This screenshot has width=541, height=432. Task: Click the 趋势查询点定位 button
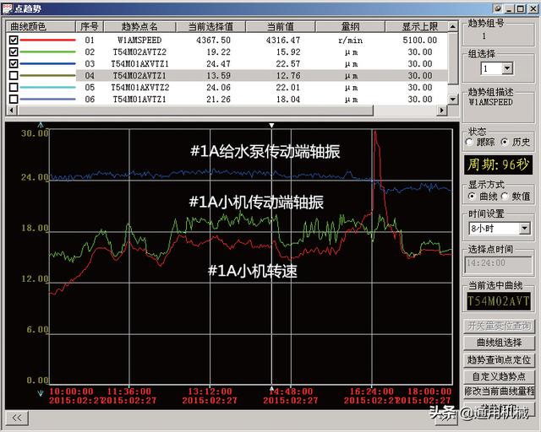pyautogui.click(x=500, y=359)
